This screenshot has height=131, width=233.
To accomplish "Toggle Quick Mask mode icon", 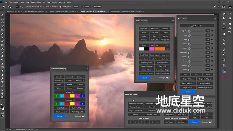I will click(2, 113).
